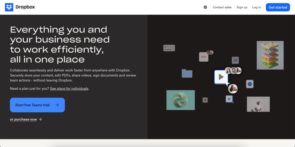
Task: Click the arrow in Start free Teams trial
Action: 57,105
